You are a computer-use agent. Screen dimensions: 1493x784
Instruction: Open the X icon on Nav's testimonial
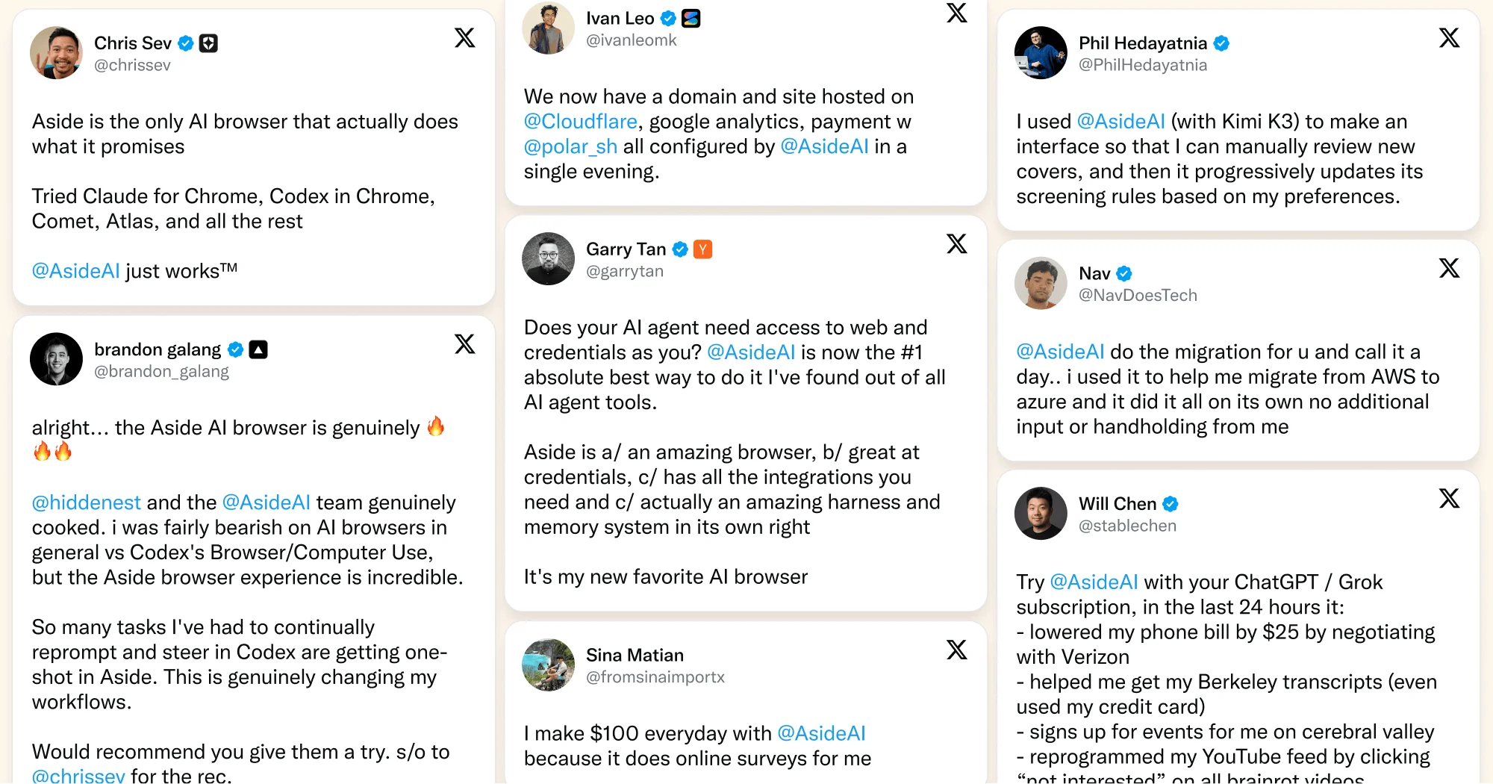[1449, 268]
